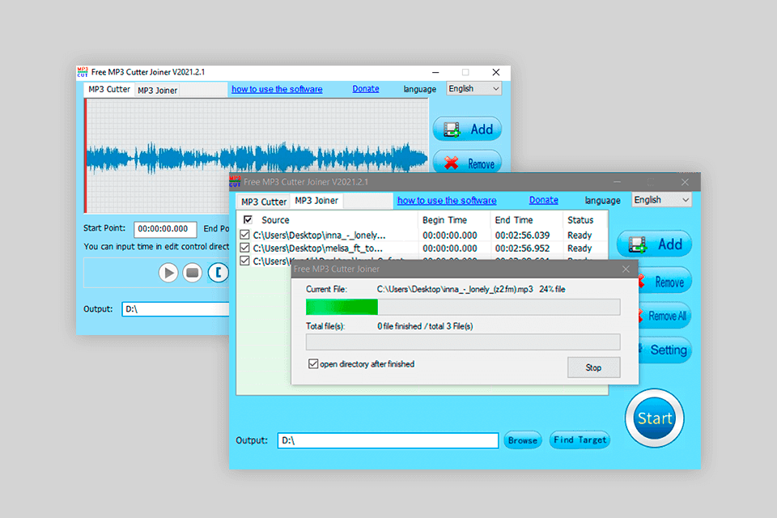Viewport: 777px width, 518px height.
Task: Set start marker bracket in Cutter window
Action: click(218, 272)
